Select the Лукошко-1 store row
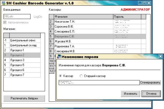This screenshot has height=109, width=164. tap(22, 50)
